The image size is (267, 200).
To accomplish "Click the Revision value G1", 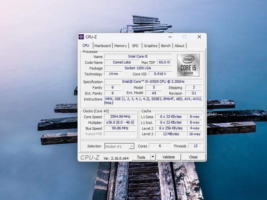I will [x=194, y=93].
